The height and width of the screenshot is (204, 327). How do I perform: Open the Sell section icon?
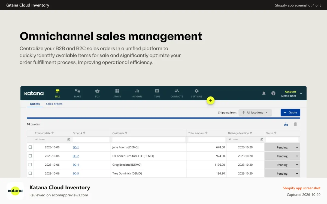(x=57, y=91)
